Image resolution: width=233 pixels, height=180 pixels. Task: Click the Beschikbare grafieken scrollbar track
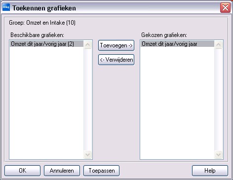point(87,100)
